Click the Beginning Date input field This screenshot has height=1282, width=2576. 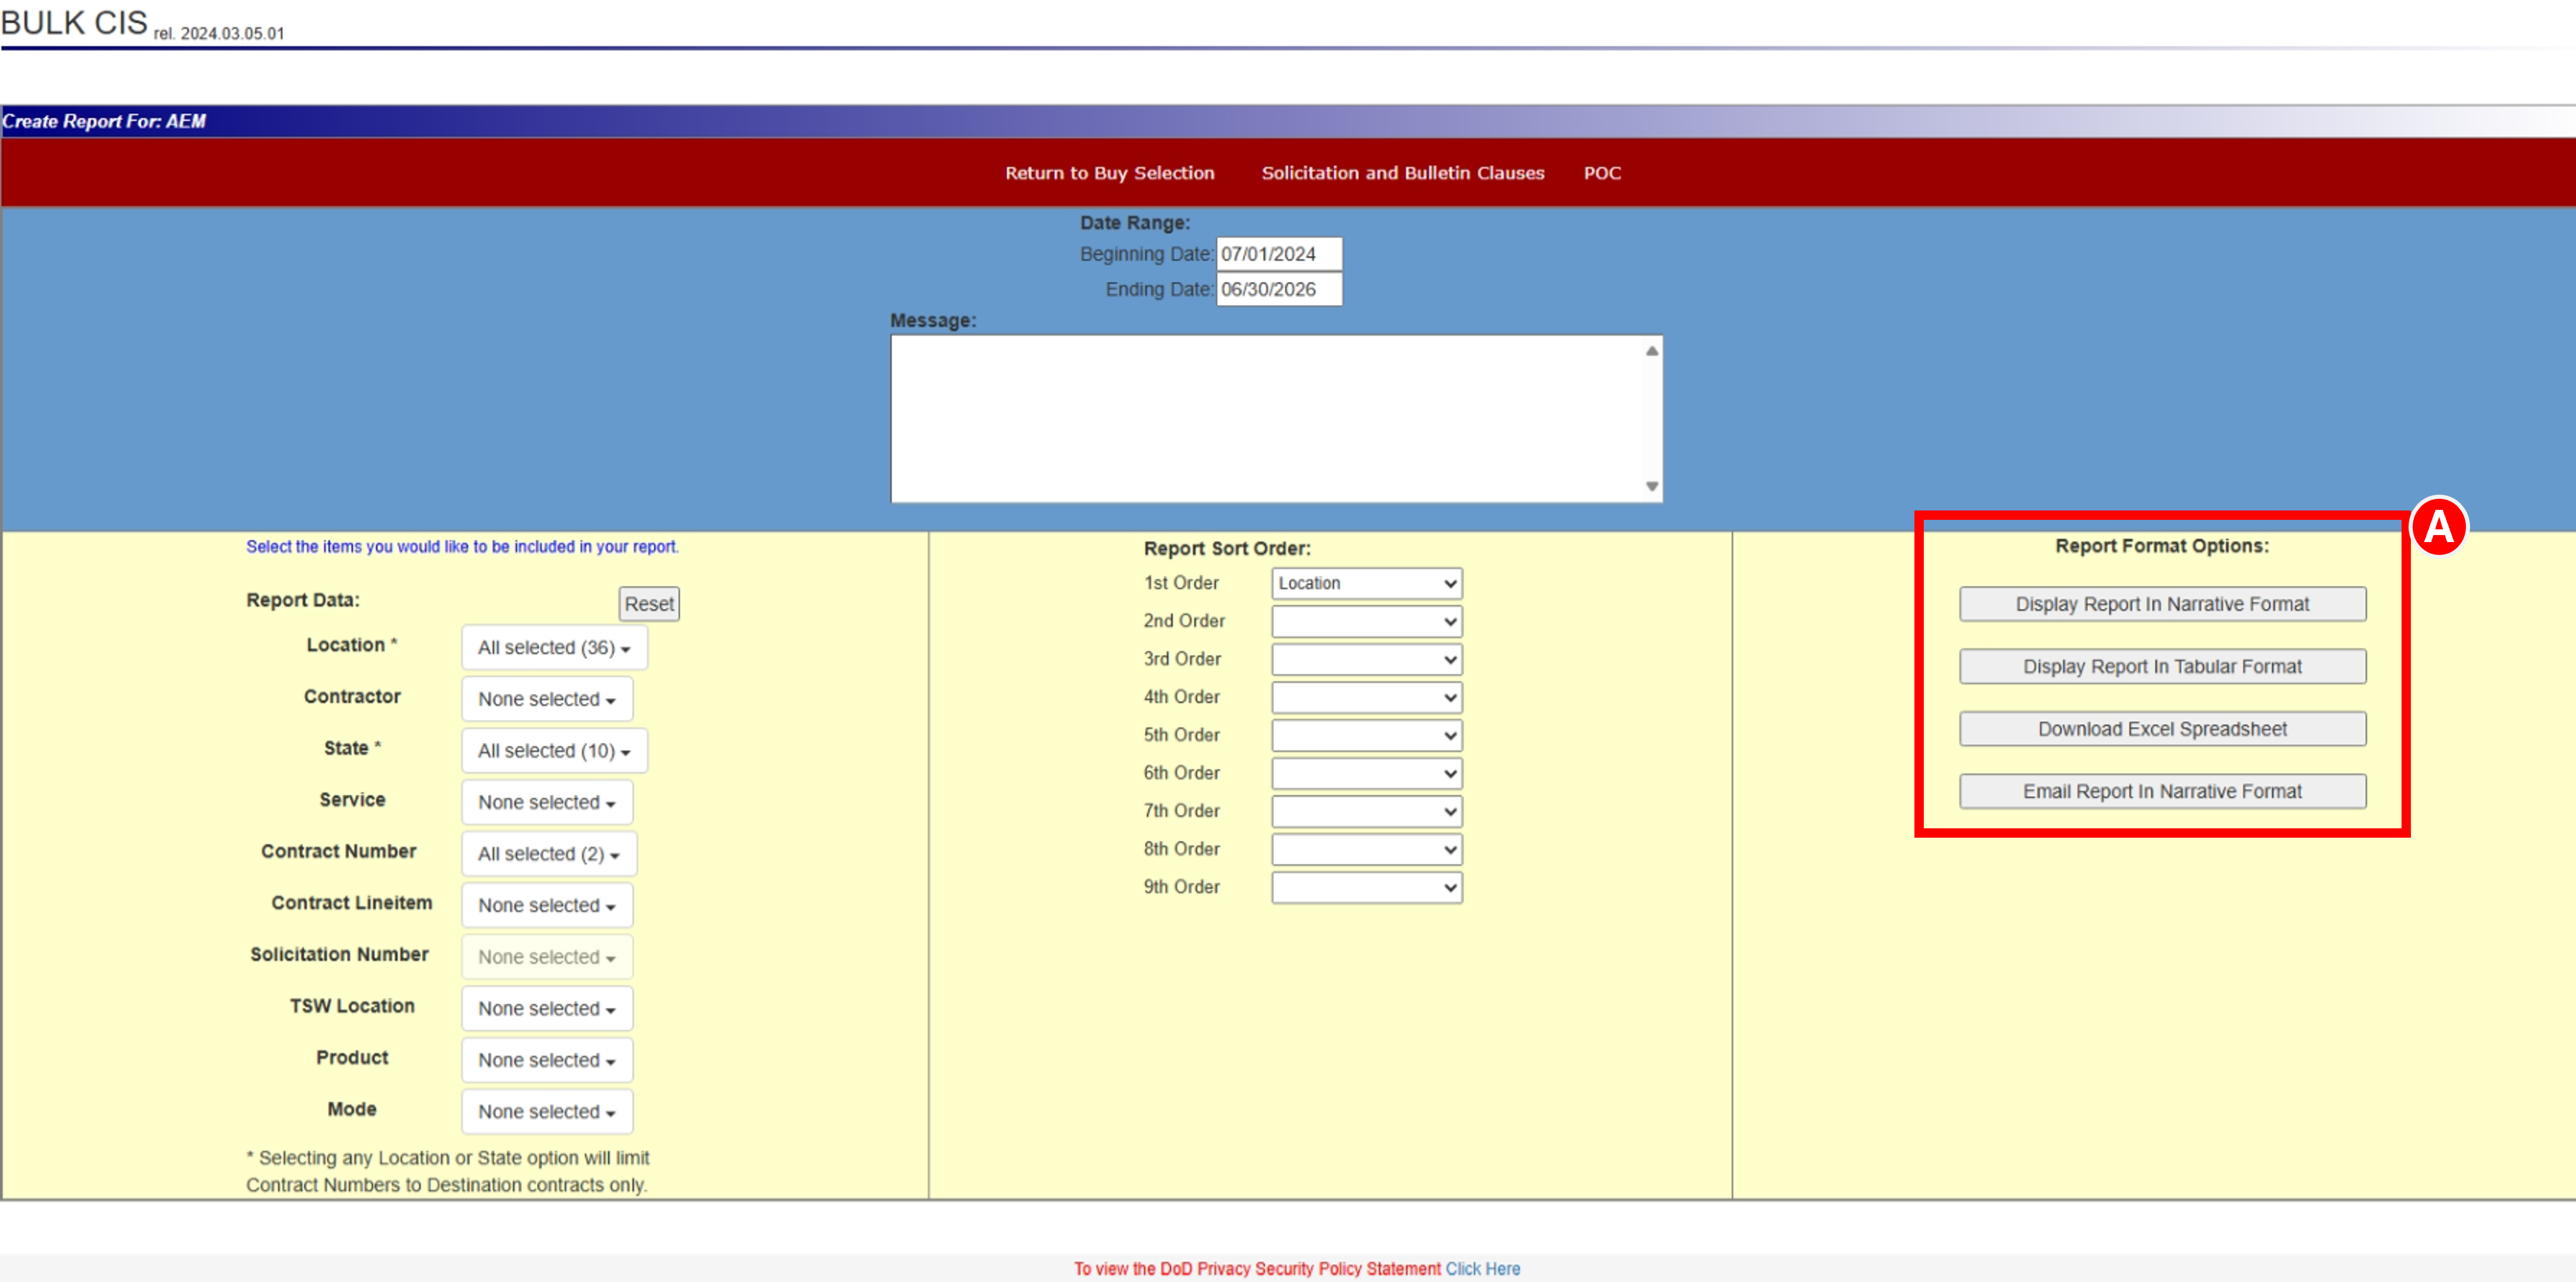coord(1279,254)
